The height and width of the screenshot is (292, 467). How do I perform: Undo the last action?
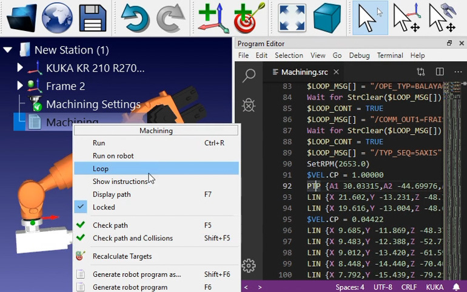click(x=135, y=18)
